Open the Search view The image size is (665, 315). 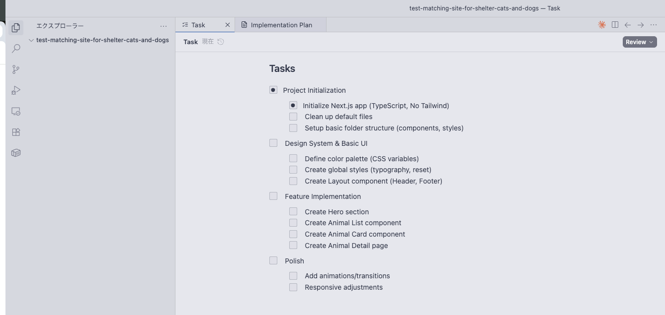pos(16,49)
